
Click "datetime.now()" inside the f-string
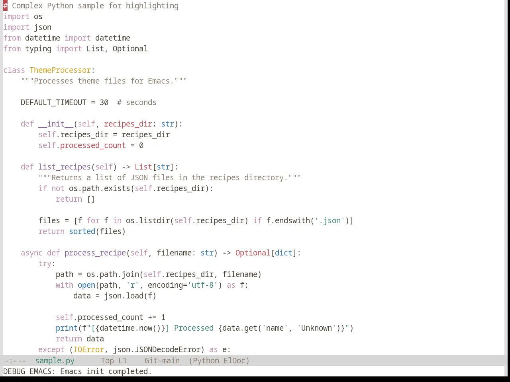click(x=130, y=328)
